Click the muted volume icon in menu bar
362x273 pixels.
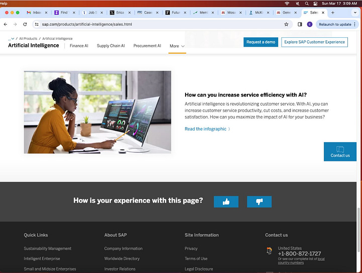click(x=298, y=4)
